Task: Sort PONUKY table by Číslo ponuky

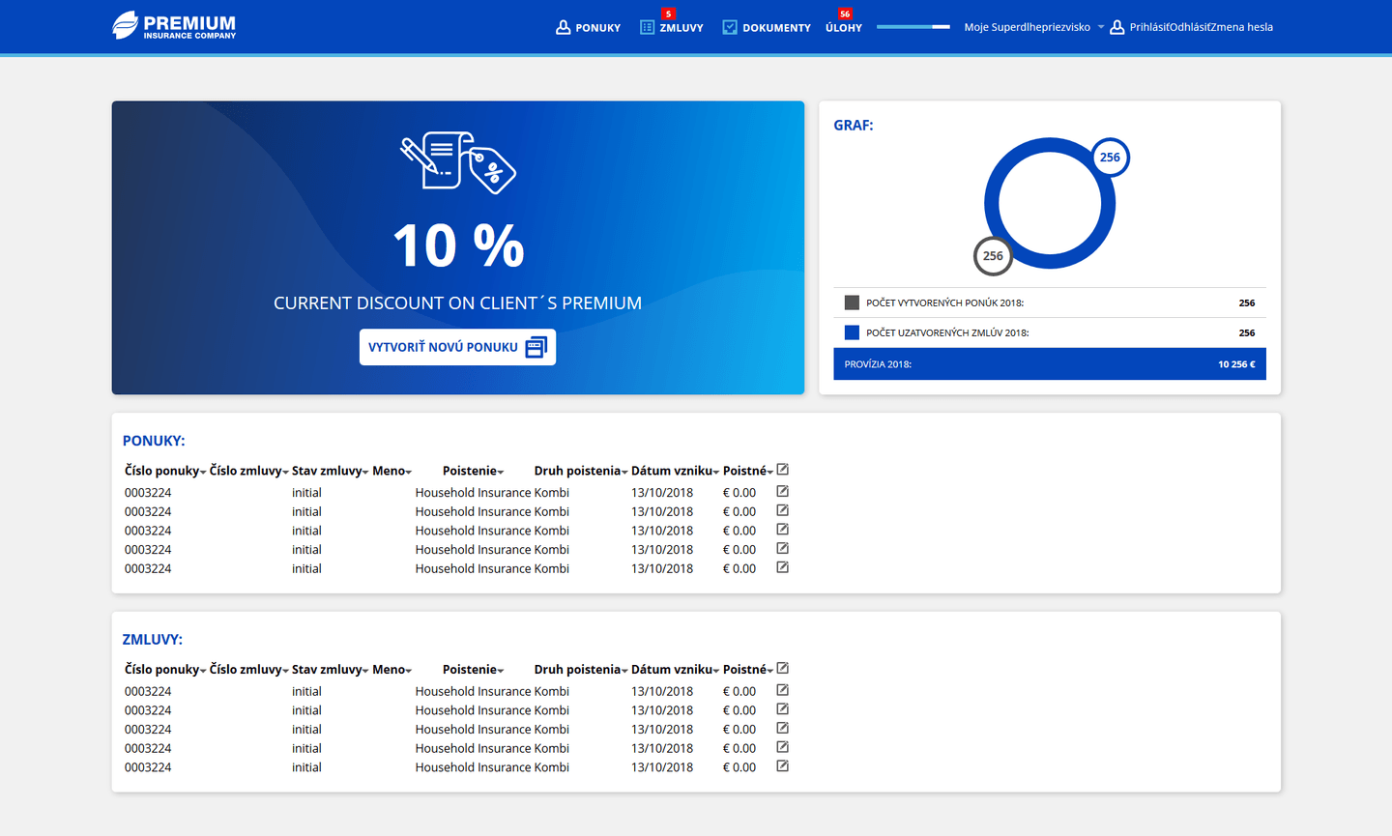Action: [x=165, y=471]
